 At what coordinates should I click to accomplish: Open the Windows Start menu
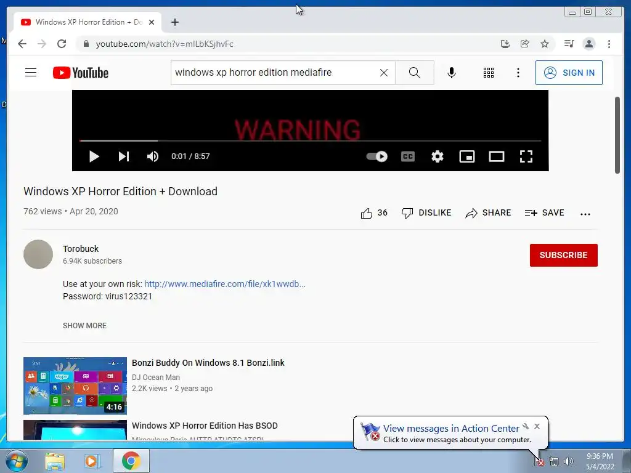17,461
